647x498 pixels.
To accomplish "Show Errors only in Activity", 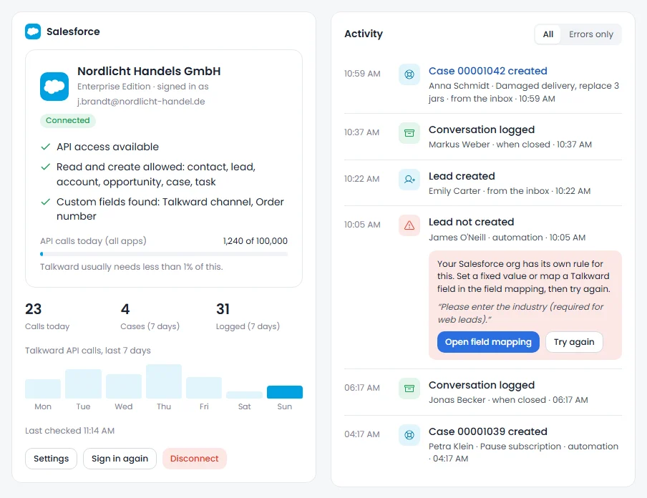I will point(591,34).
